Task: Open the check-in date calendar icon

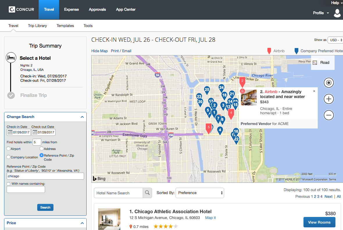Action: [x=10, y=132]
